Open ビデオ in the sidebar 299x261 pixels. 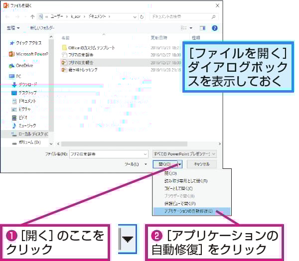pos(19,118)
